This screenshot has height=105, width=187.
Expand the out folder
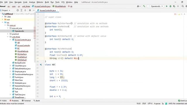(x=2, y=20)
